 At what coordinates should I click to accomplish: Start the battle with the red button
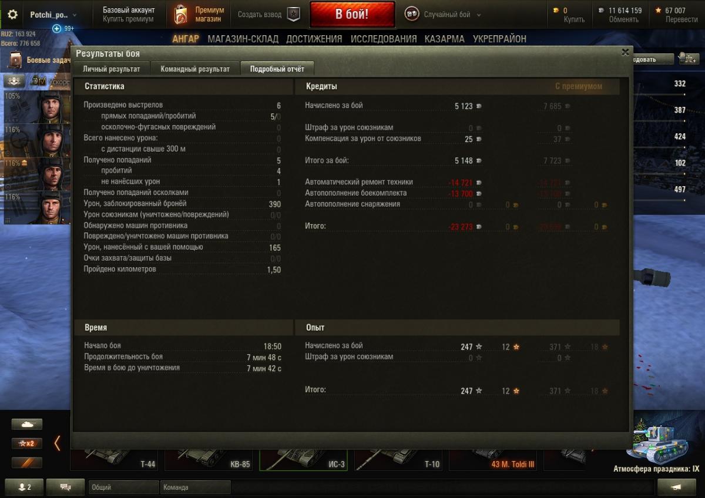point(352,15)
